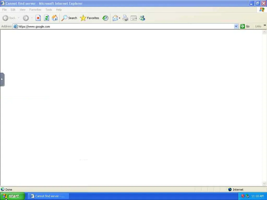Open the Messenger people icon

pos(142,18)
